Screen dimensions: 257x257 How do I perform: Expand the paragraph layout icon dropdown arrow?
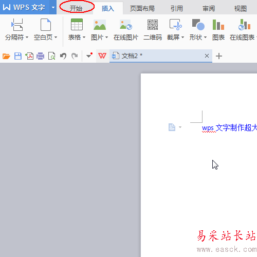tap(180, 127)
